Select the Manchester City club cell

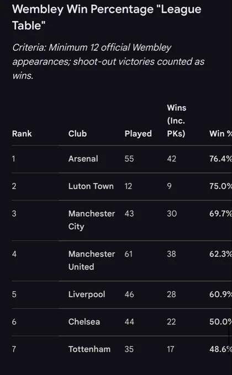pos(92,220)
